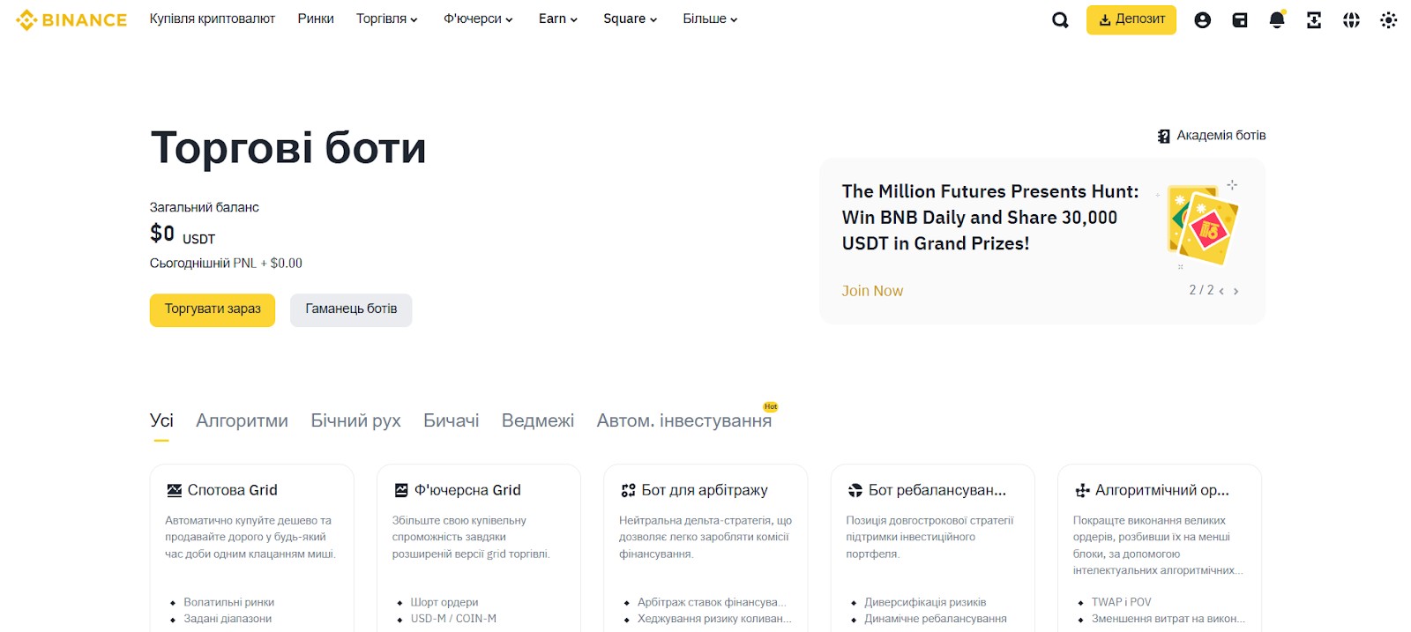The height and width of the screenshot is (632, 1411).
Task: Open Купівля криптовалют menu item
Action: (x=213, y=19)
